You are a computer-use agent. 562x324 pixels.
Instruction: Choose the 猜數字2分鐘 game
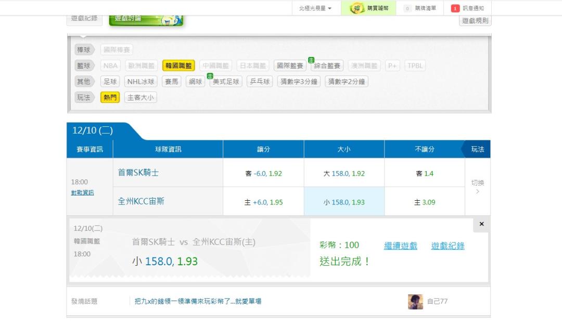[347, 82]
